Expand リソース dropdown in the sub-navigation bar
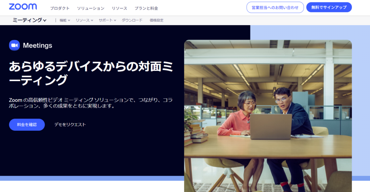Image resolution: width=370 pixels, height=192 pixels. [x=84, y=21]
